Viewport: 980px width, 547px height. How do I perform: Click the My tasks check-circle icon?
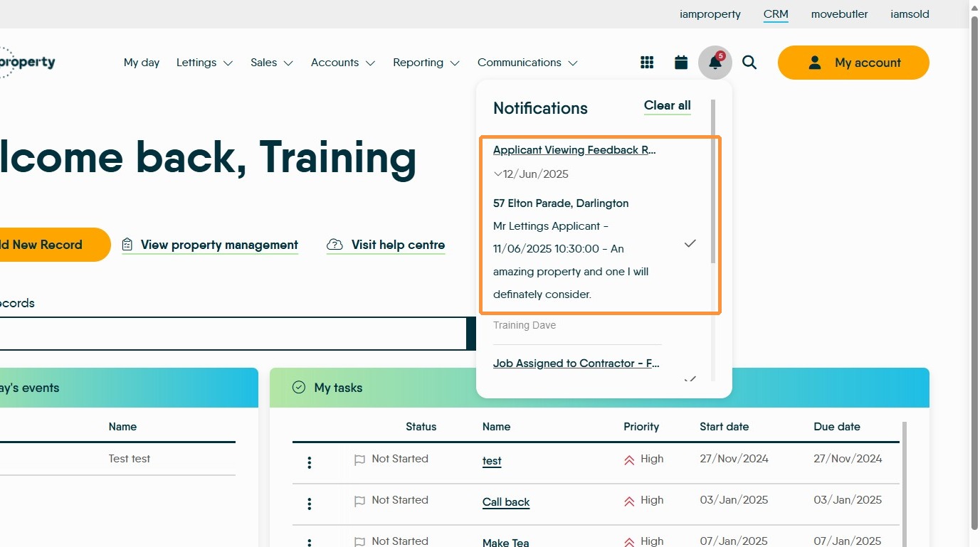click(x=299, y=388)
